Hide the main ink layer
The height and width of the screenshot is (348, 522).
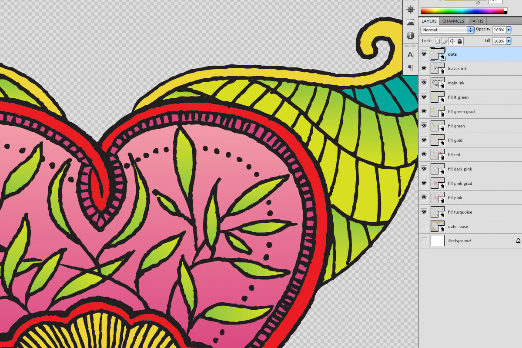click(424, 83)
